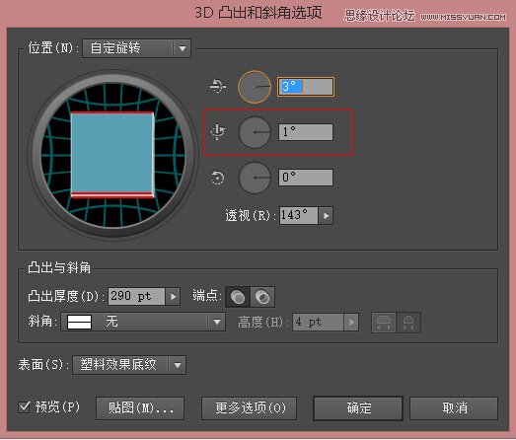Click the 确定 OK button
This screenshot has width=516, height=440.
358,408
